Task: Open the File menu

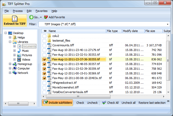Action: tap(7, 11)
